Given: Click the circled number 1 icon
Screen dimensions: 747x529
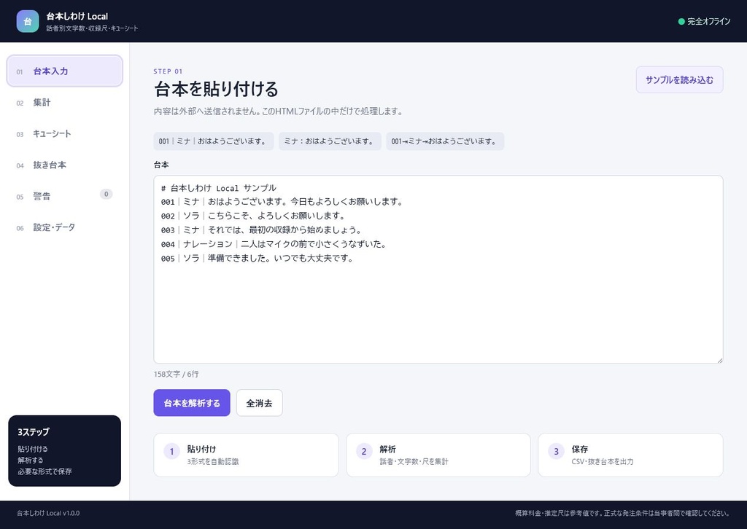Looking at the screenshot, I should click(171, 452).
